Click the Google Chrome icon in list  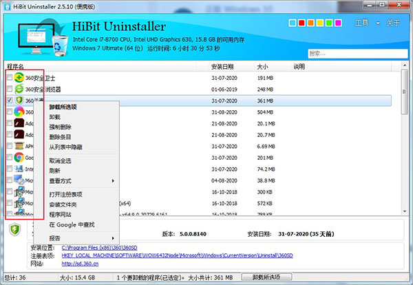(x=19, y=157)
